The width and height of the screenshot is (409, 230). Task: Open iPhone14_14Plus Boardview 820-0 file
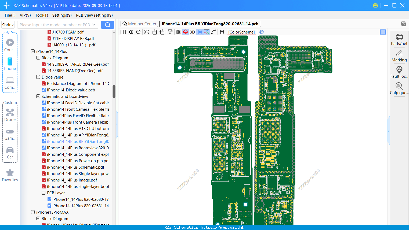point(75,148)
